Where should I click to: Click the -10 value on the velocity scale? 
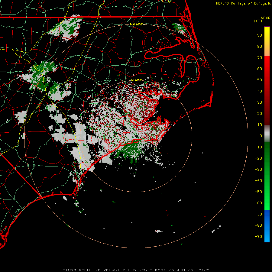(258, 147)
